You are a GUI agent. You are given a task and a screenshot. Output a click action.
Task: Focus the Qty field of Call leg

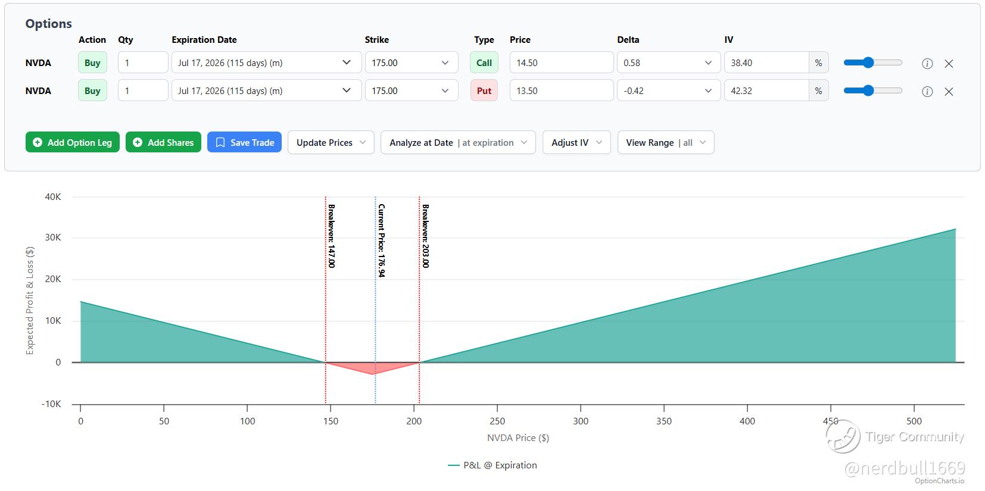[143, 62]
